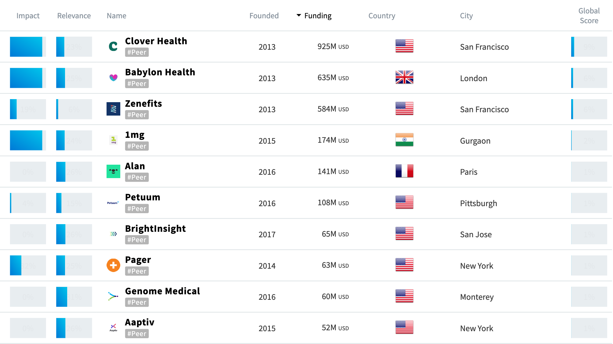Select the Country column header
This screenshot has height=344, width=613.
tap(382, 16)
